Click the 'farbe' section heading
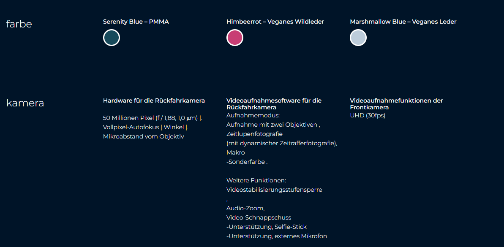 click(x=19, y=24)
